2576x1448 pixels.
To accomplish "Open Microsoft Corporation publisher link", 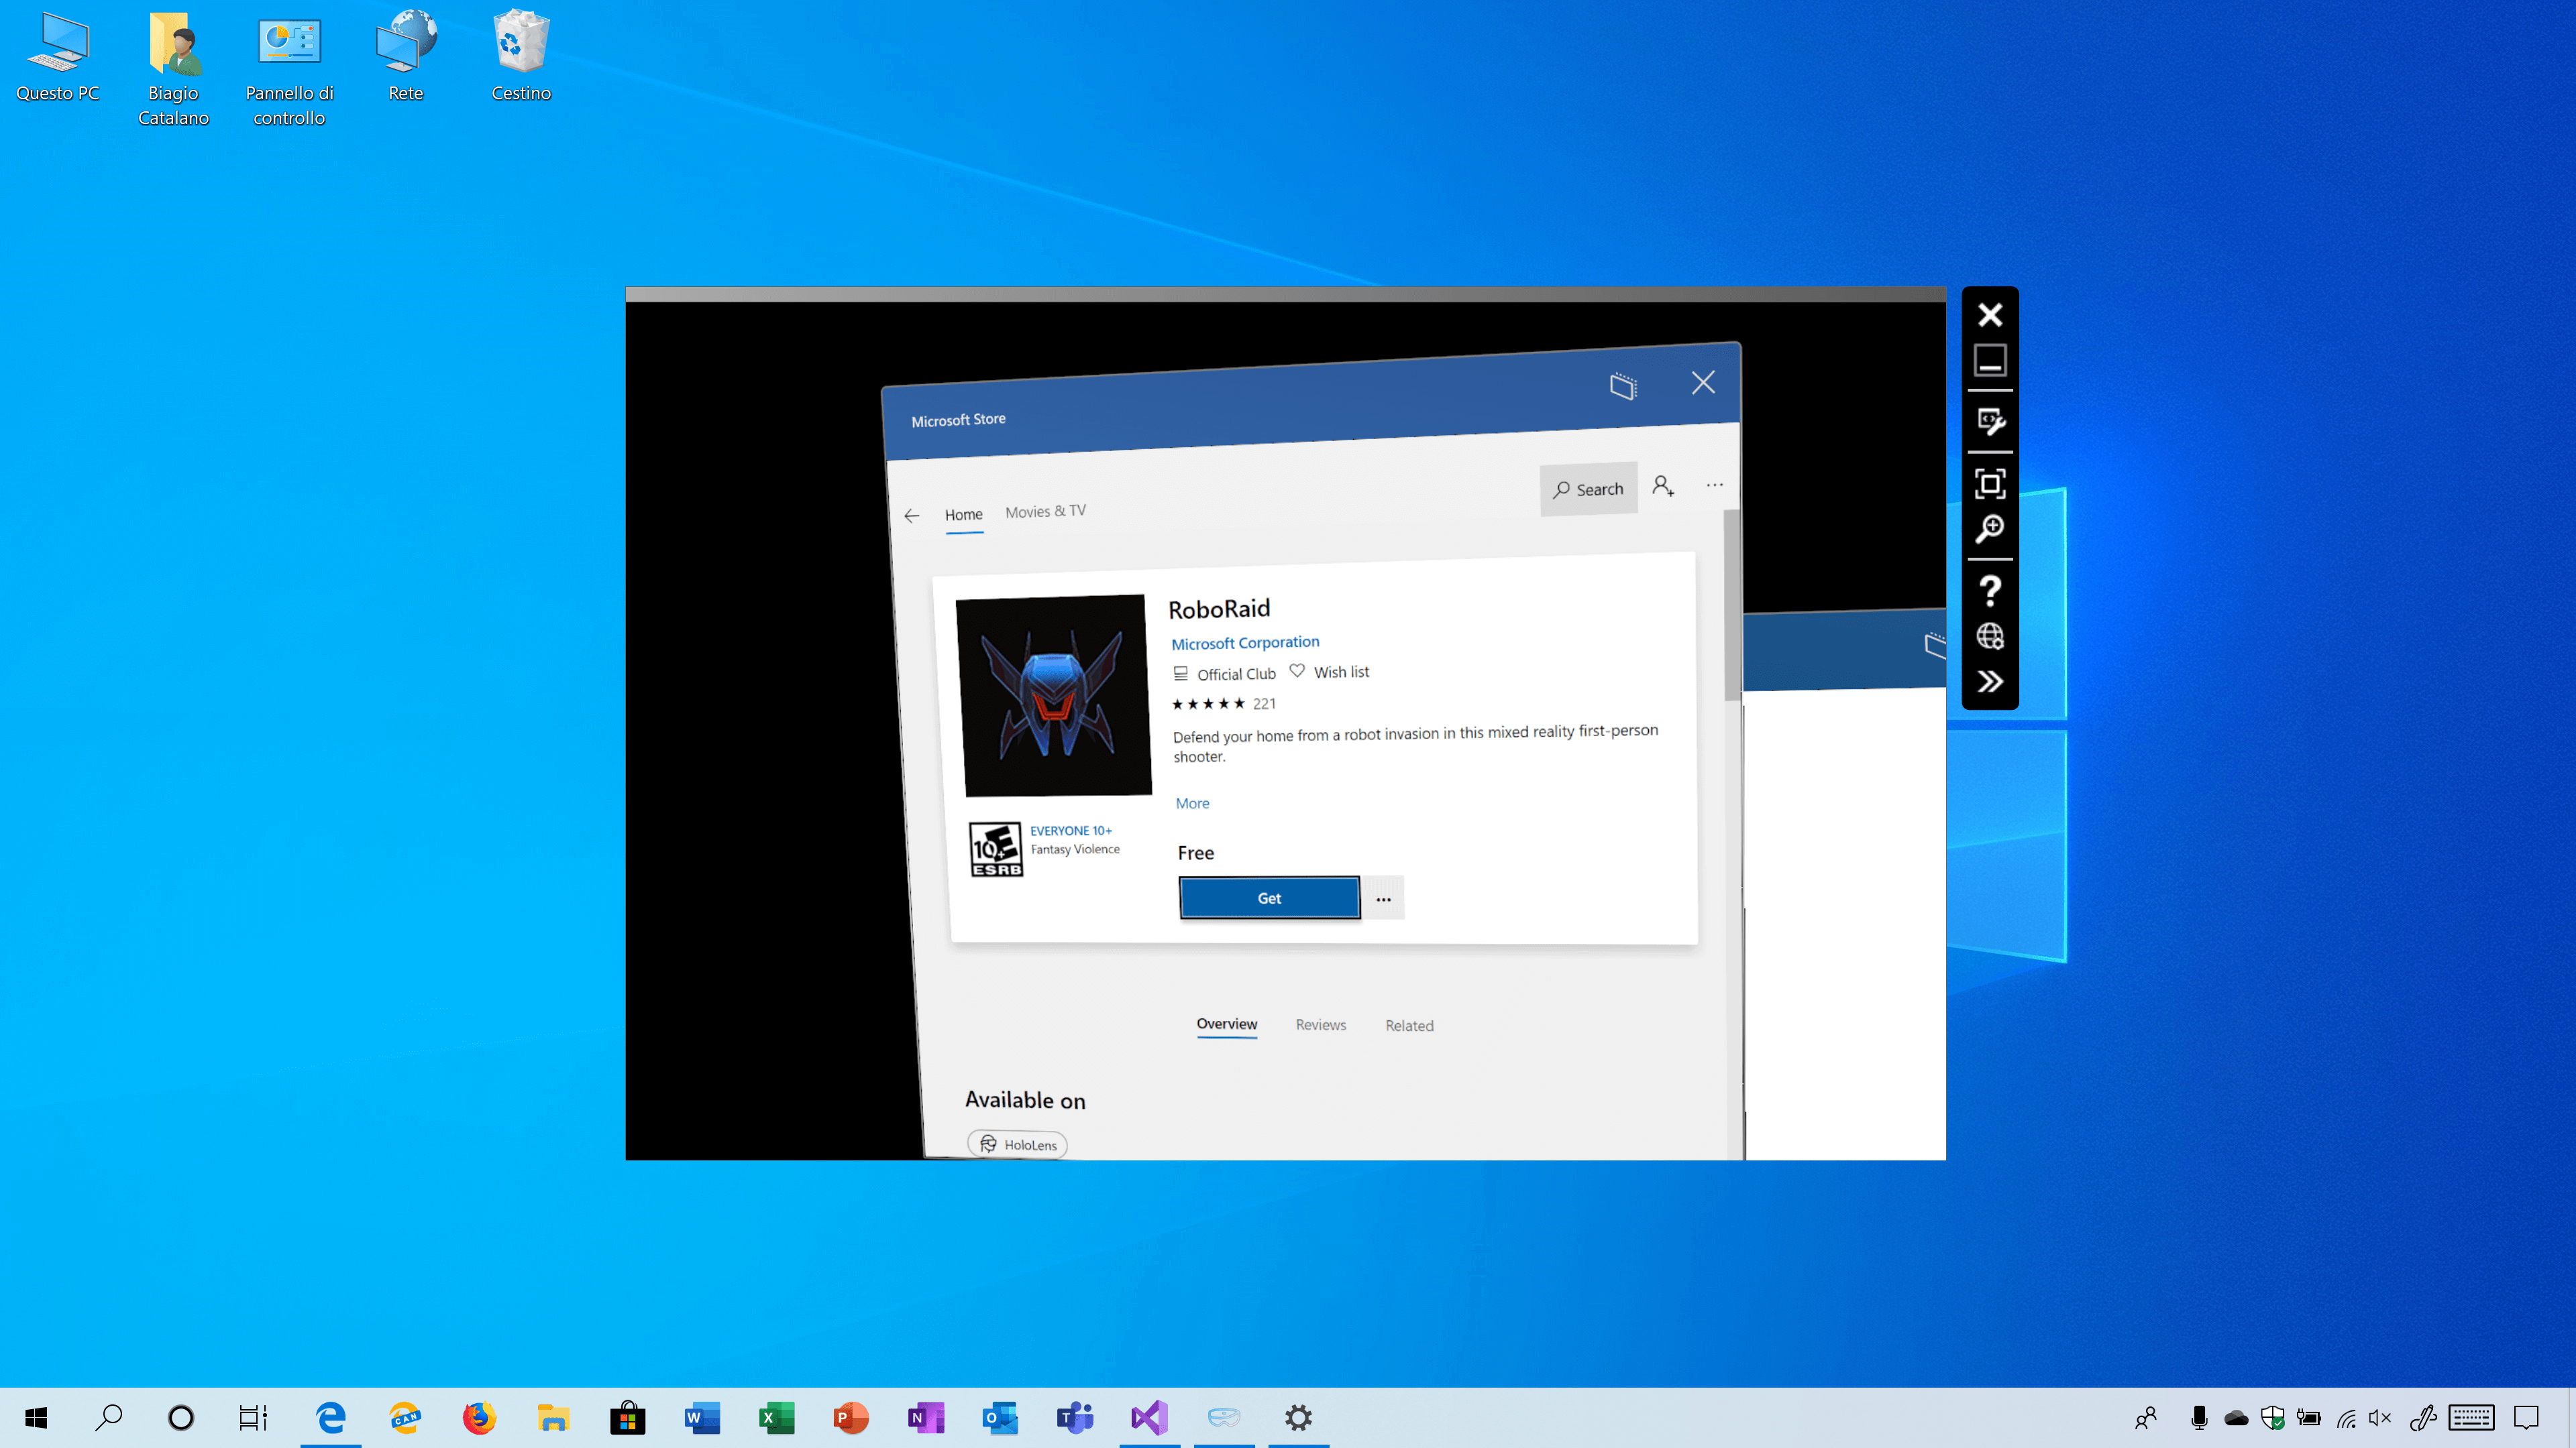I will click(x=1245, y=643).
